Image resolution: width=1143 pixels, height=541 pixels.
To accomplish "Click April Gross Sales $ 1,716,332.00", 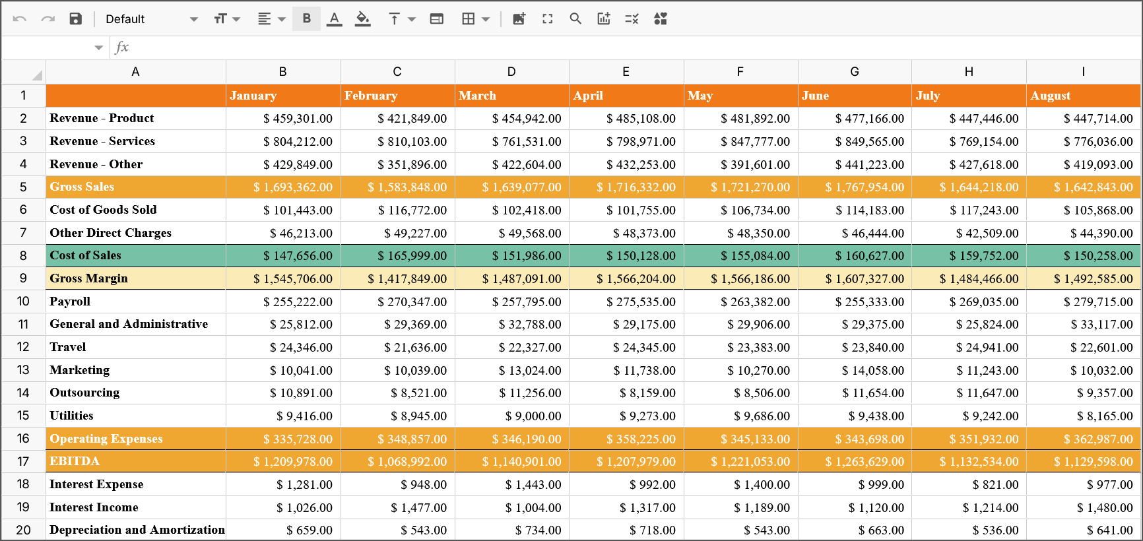I will [626, 187].
